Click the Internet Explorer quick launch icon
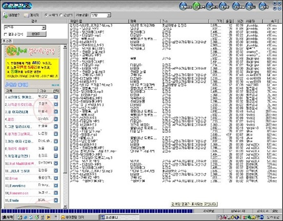This screenshot has width=283, height=221. (x=25, y=217)
